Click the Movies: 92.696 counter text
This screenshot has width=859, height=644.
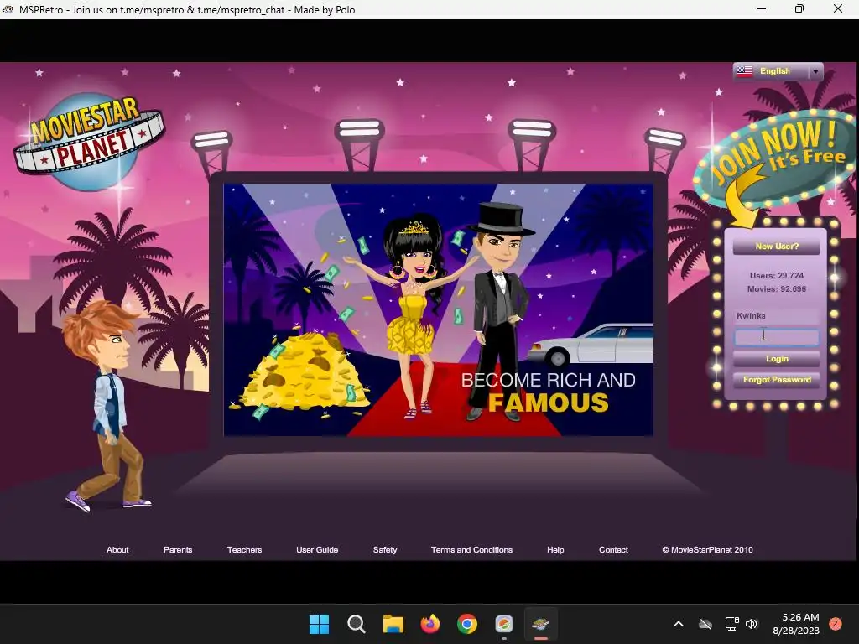[776, 289]
